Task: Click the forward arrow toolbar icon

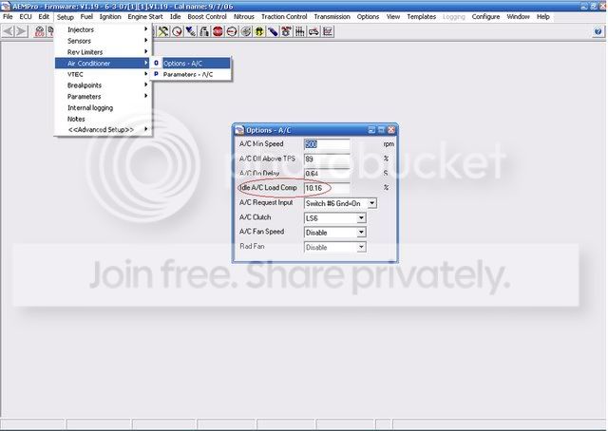Action: click(22, 31)
